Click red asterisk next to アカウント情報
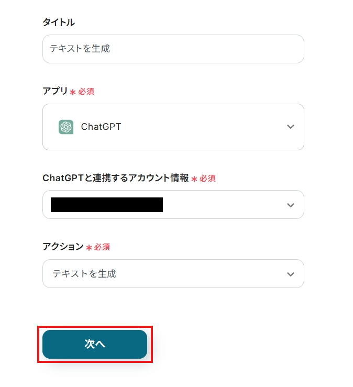The image size is (353, 387). tap(194, 179)
